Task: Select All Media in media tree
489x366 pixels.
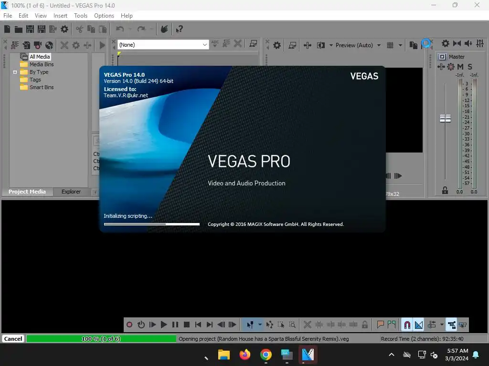Action: click(x=40, y=57)
